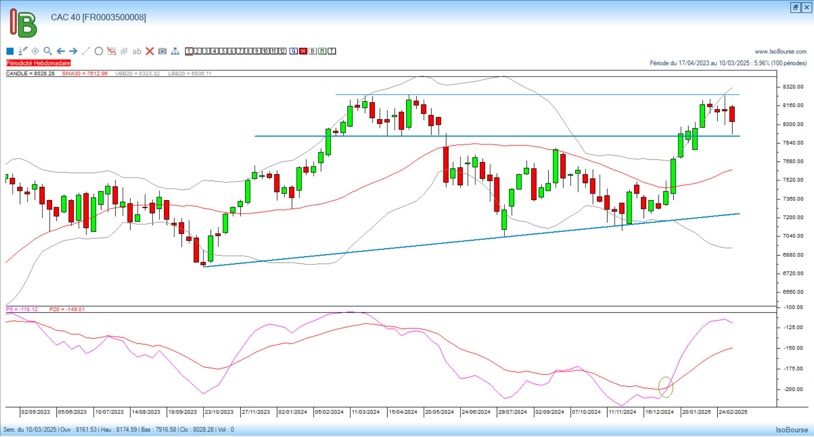Click the blue square toolbar icon
This screenshot has width=814, height=437.
pyautogui.click(x=10, y=51)
